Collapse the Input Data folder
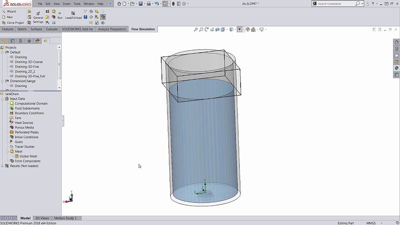Screen dimensions: 400x225 click(2, 99)
